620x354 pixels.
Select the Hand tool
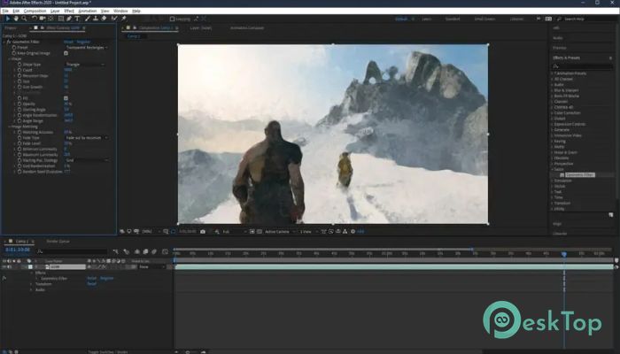pos(15,18)
